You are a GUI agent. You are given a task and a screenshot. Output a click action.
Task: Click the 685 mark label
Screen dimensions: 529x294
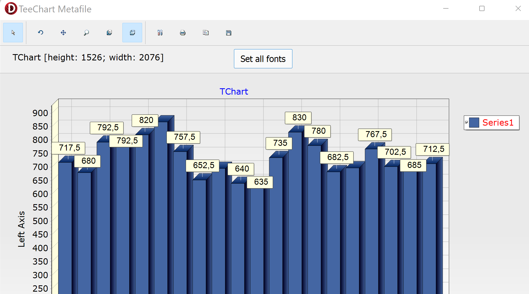[413, 165]
